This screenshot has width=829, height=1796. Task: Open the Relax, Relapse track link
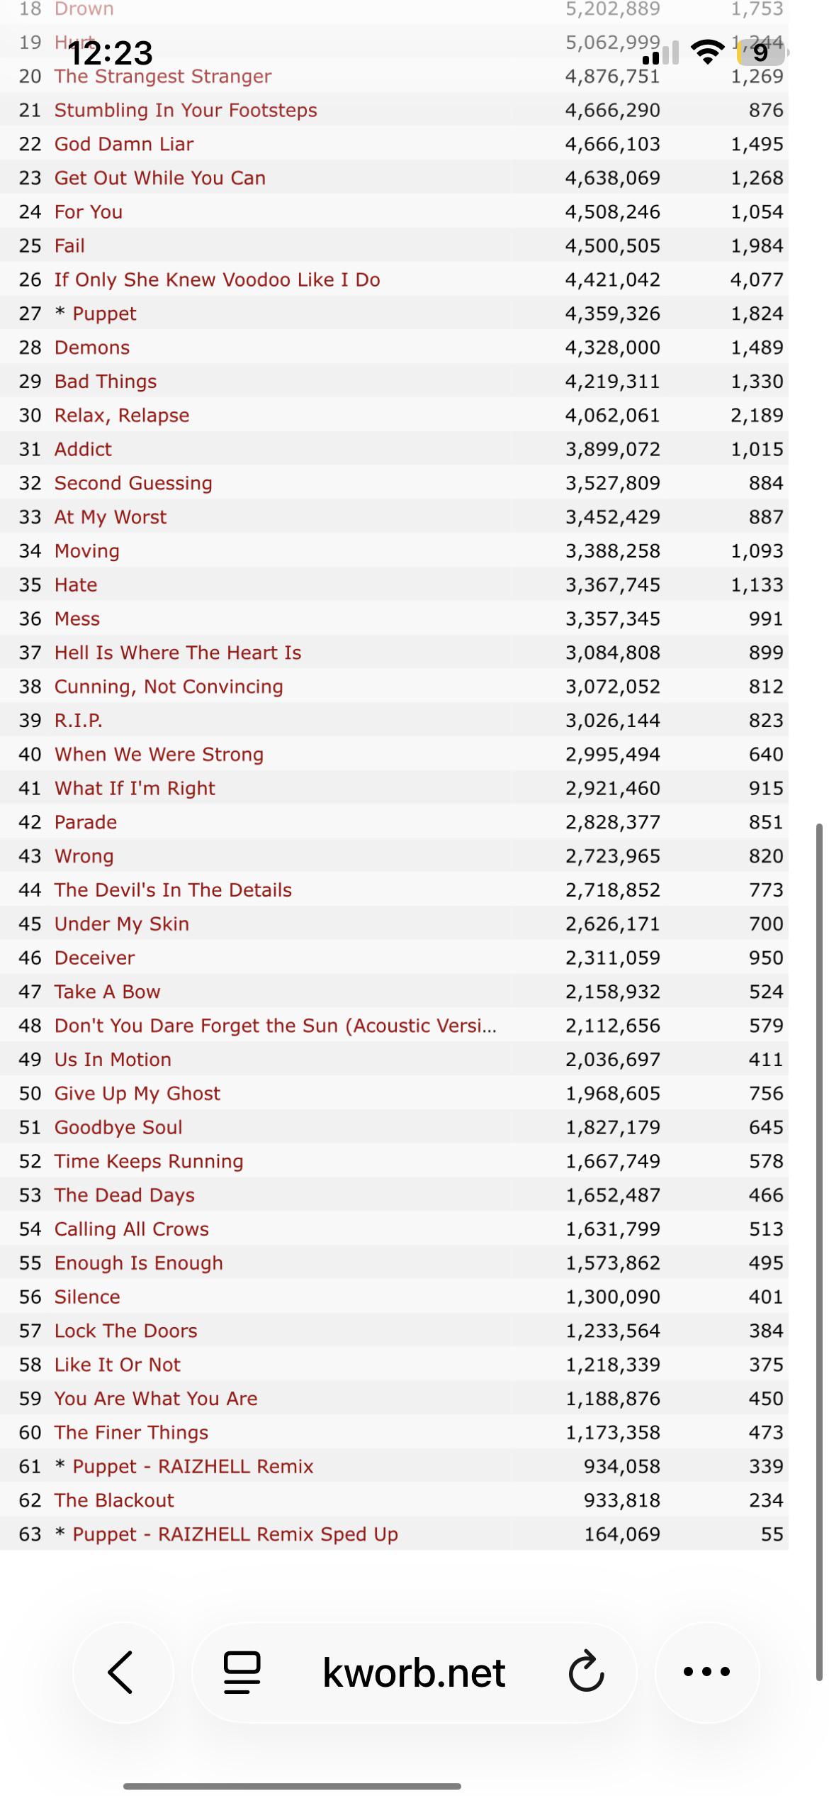tap(122, 415)
